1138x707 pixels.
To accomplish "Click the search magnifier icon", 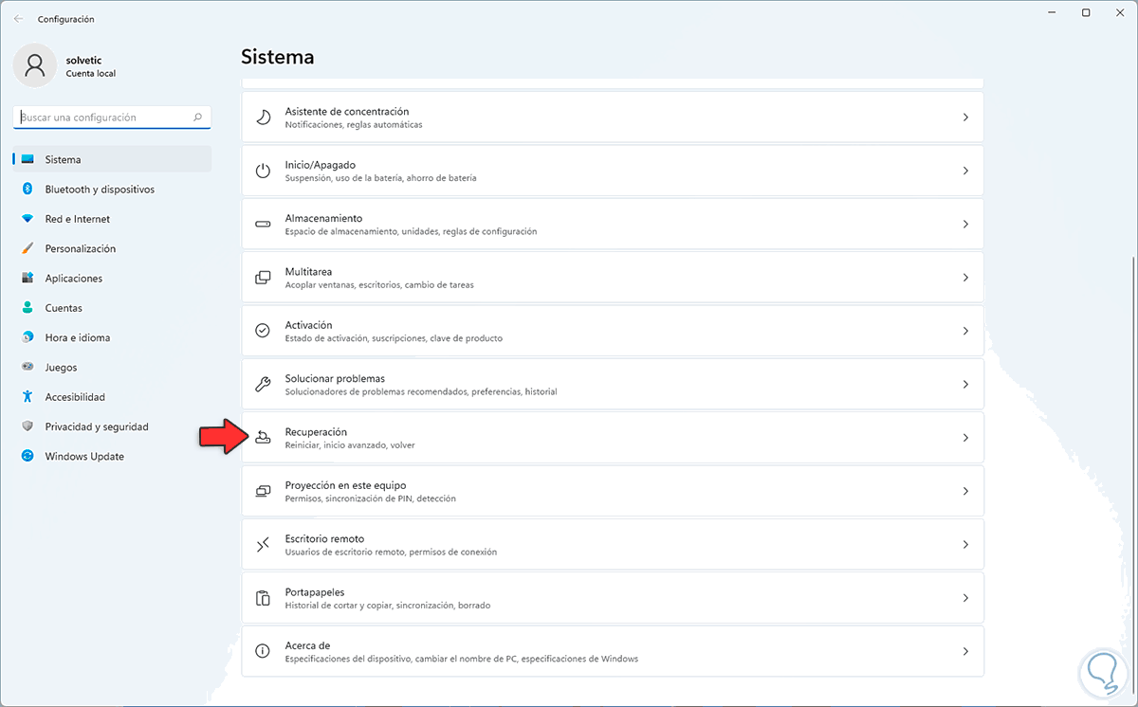I will [x=197, y=118].
